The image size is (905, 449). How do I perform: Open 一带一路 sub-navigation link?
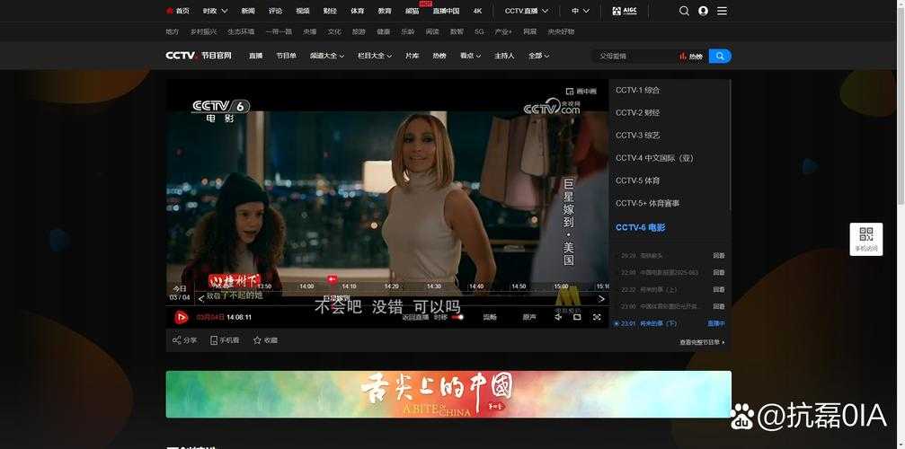tap(279, 31)
